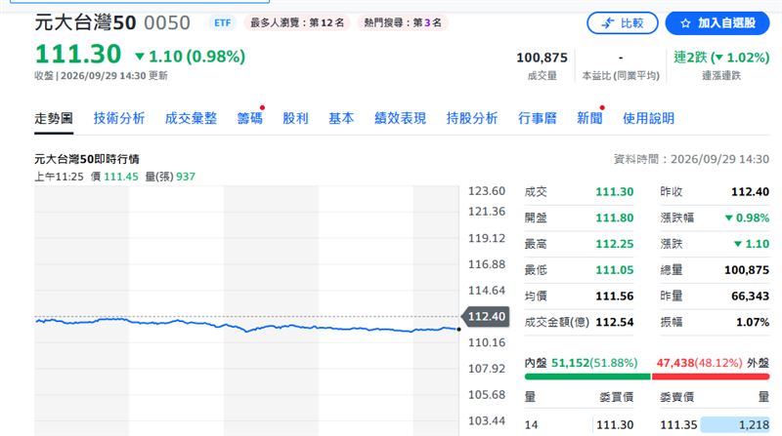Select the 績效表現 tab
The width and height of the screenshot is (782, 436).
[x=401, y=118]
